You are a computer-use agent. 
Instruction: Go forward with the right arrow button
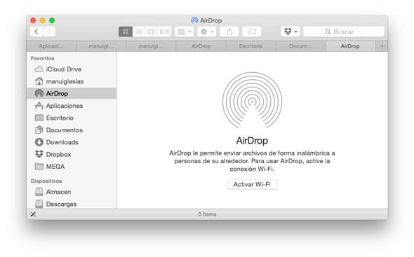click(49, 32)
